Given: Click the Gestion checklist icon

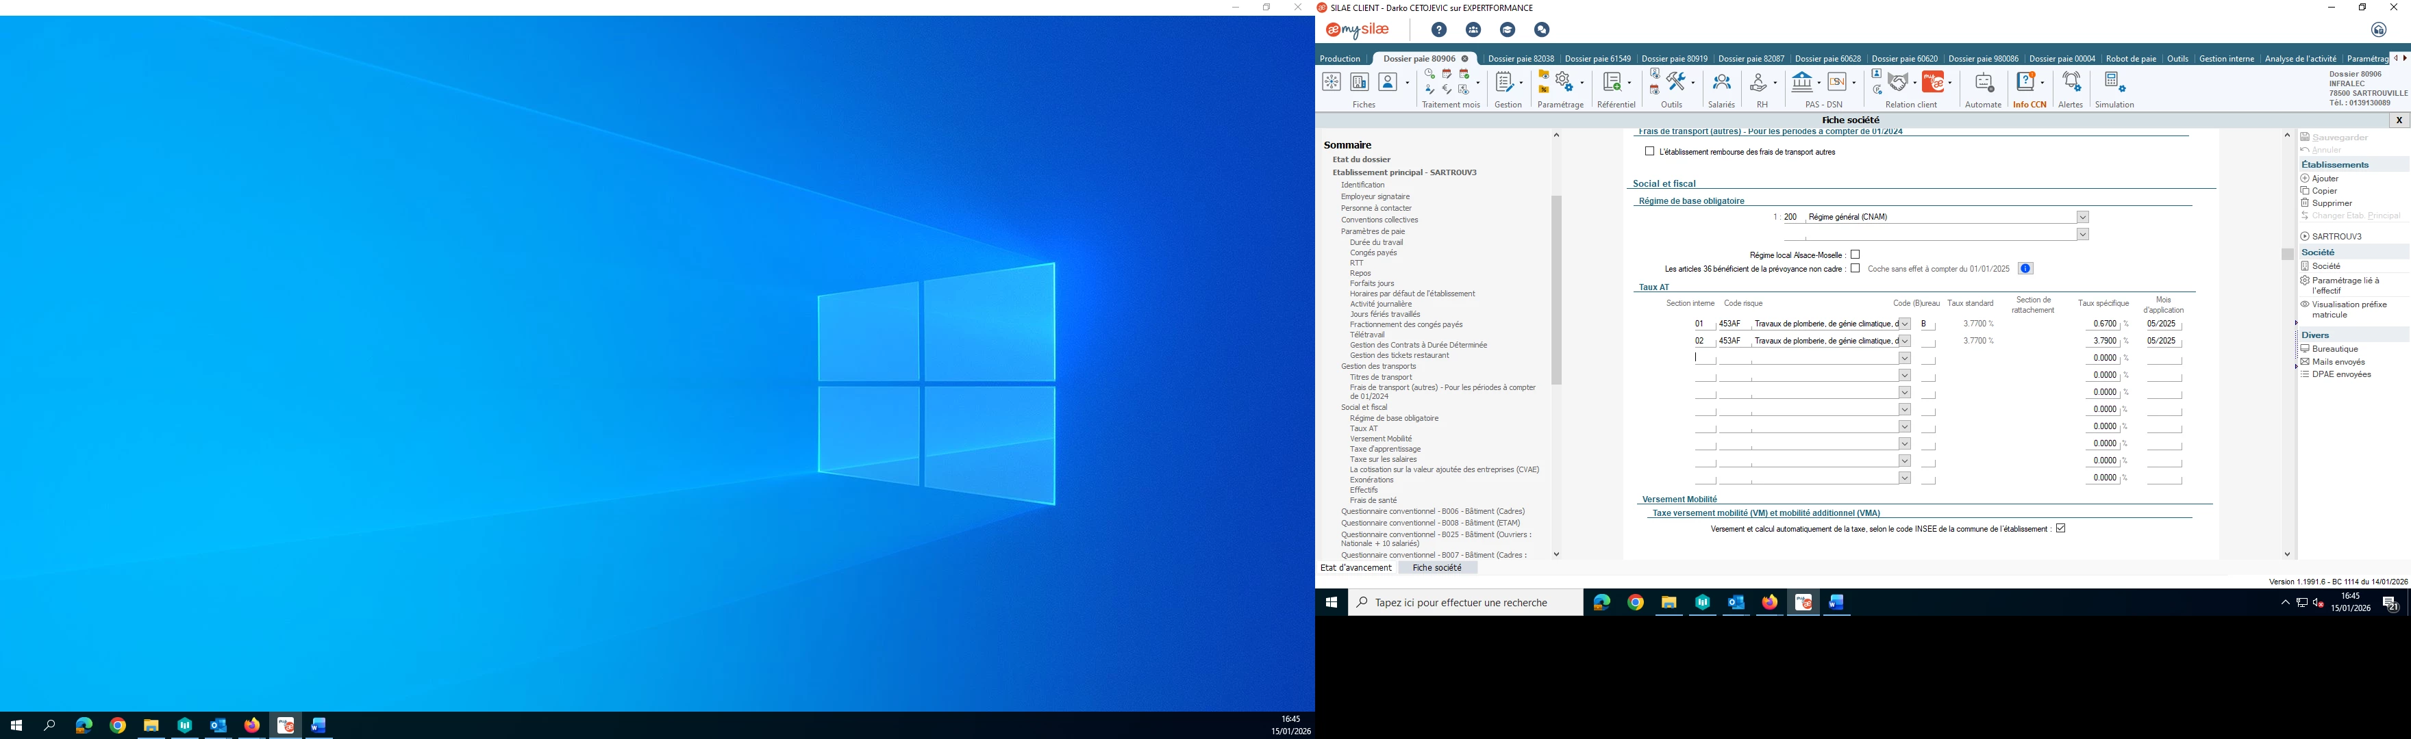Looking at the screenshot, I should (1504, 82).
